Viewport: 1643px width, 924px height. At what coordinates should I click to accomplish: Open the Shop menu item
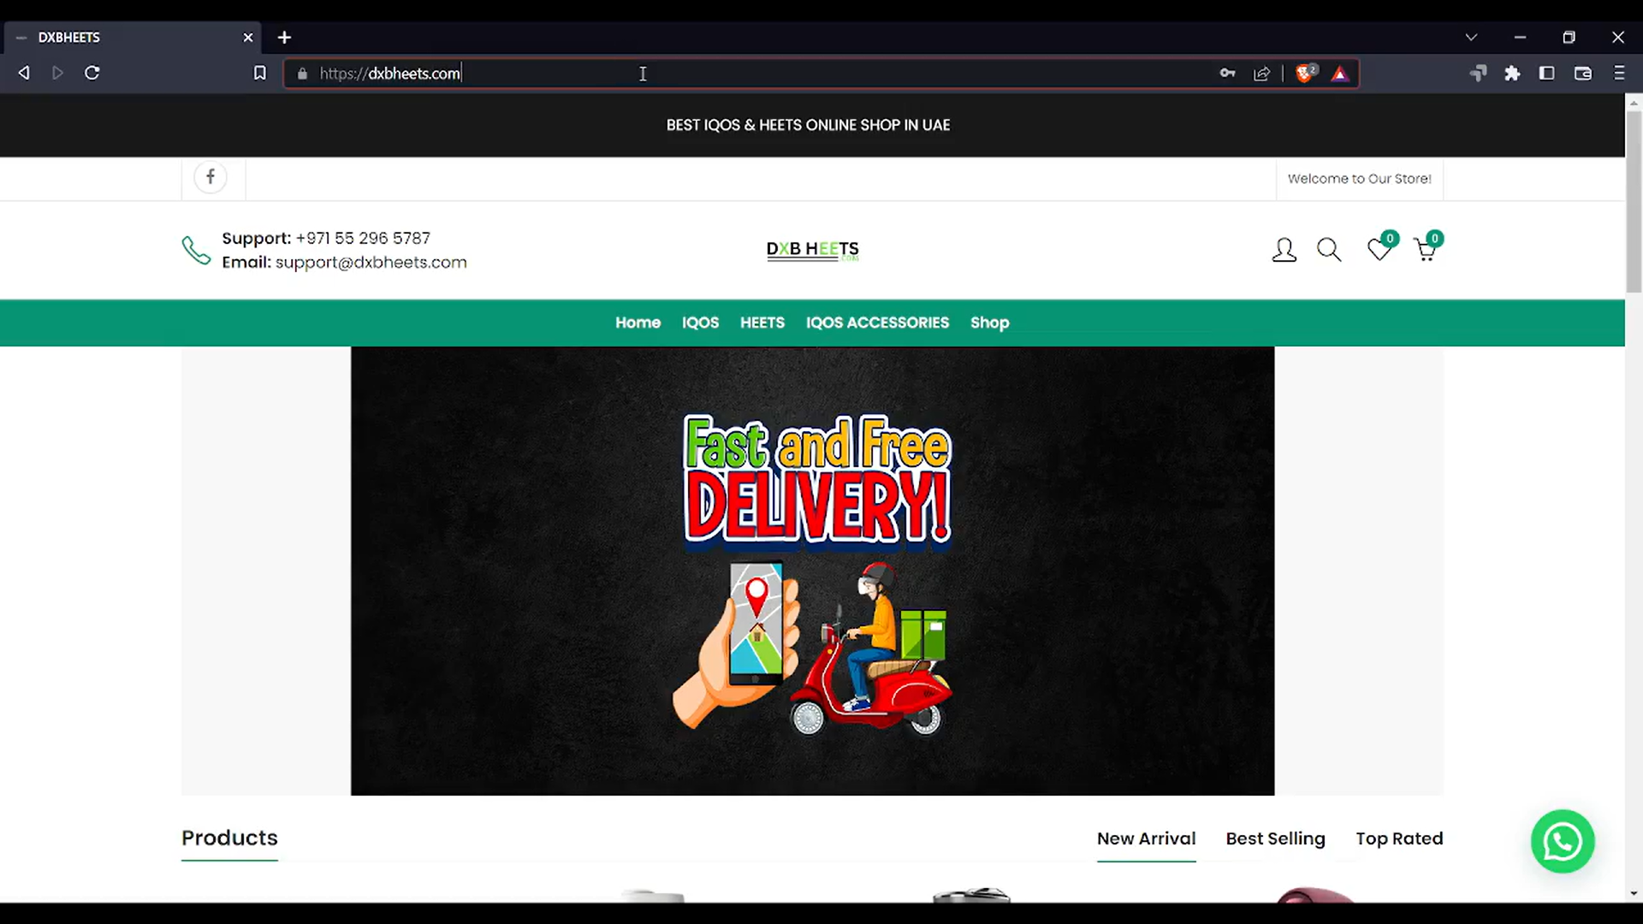[x=989, y=323]
